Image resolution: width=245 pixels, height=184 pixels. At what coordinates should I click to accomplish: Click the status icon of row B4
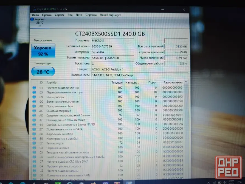pos(34,125)
